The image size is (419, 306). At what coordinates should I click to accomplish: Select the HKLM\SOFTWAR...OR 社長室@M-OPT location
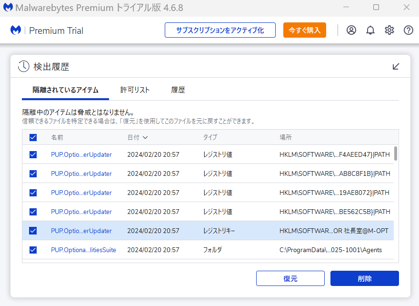tap(334, 231)
